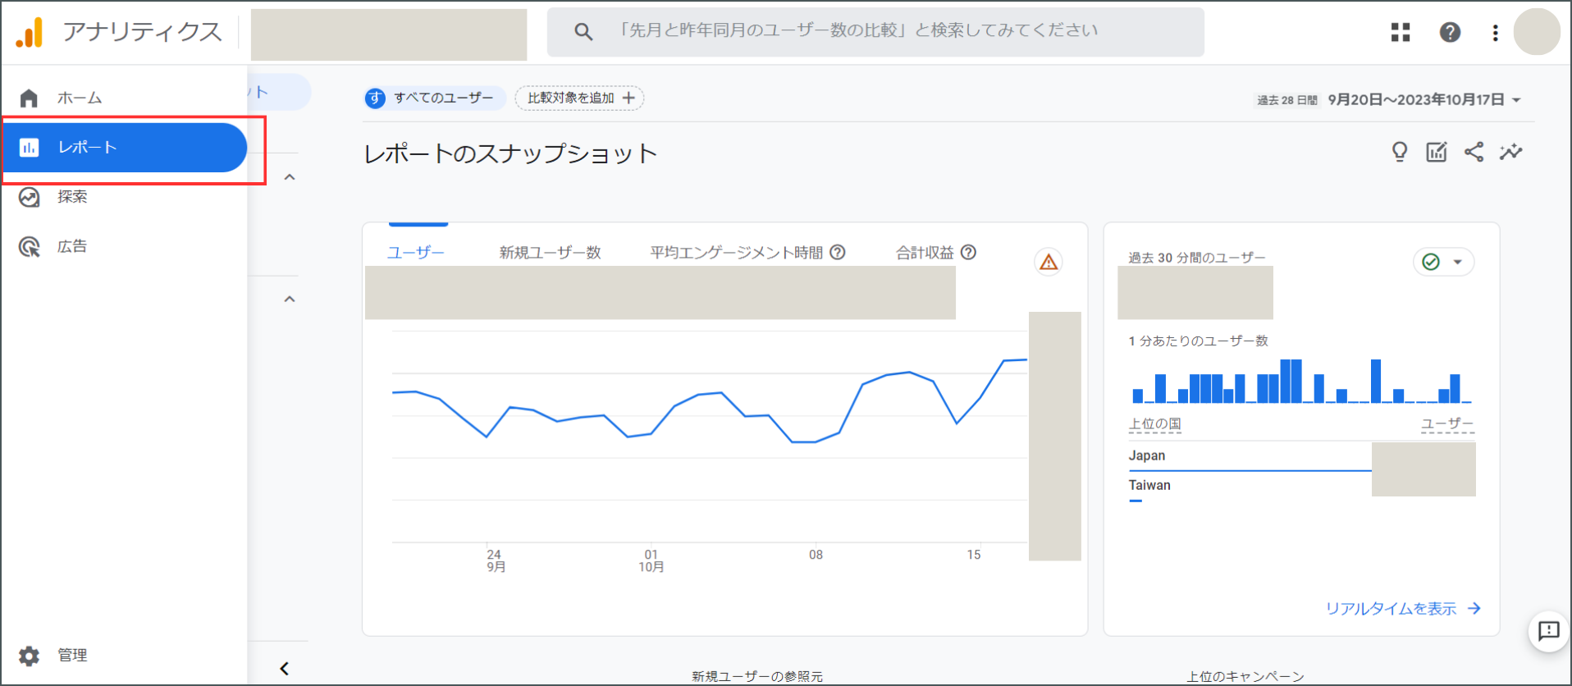This screenshot has width=1572, height=686.
Task: Collapse the report navigation panel arrow
Action: [x=284, y=669]
